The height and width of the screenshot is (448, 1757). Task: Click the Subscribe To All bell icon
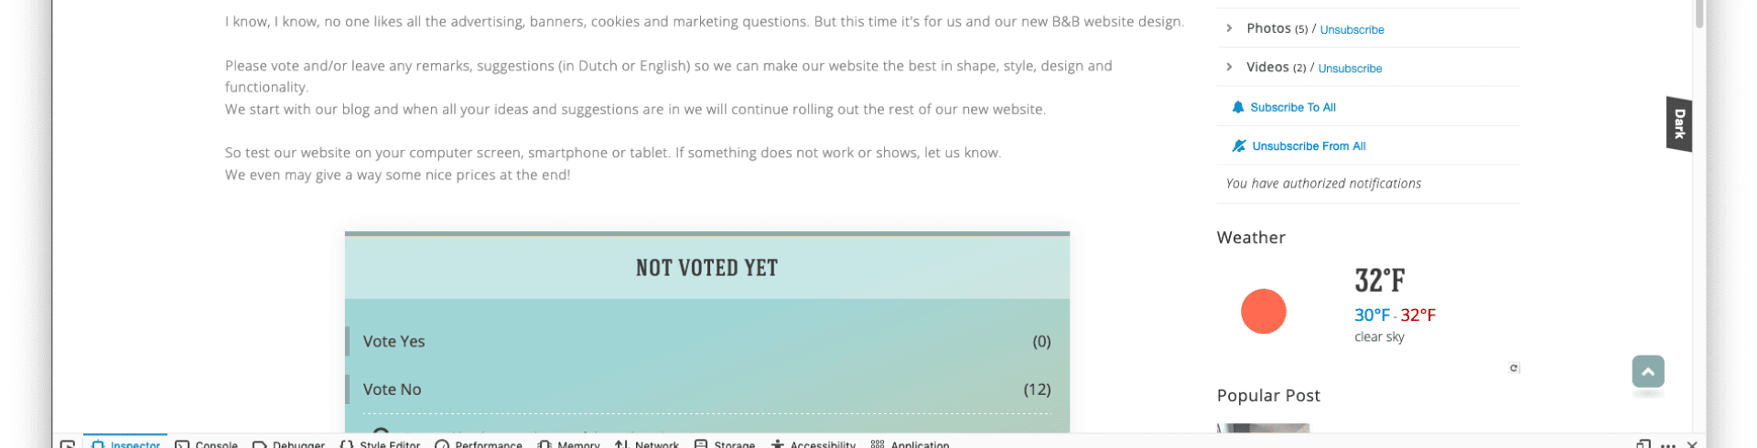tap(1237, 107)
